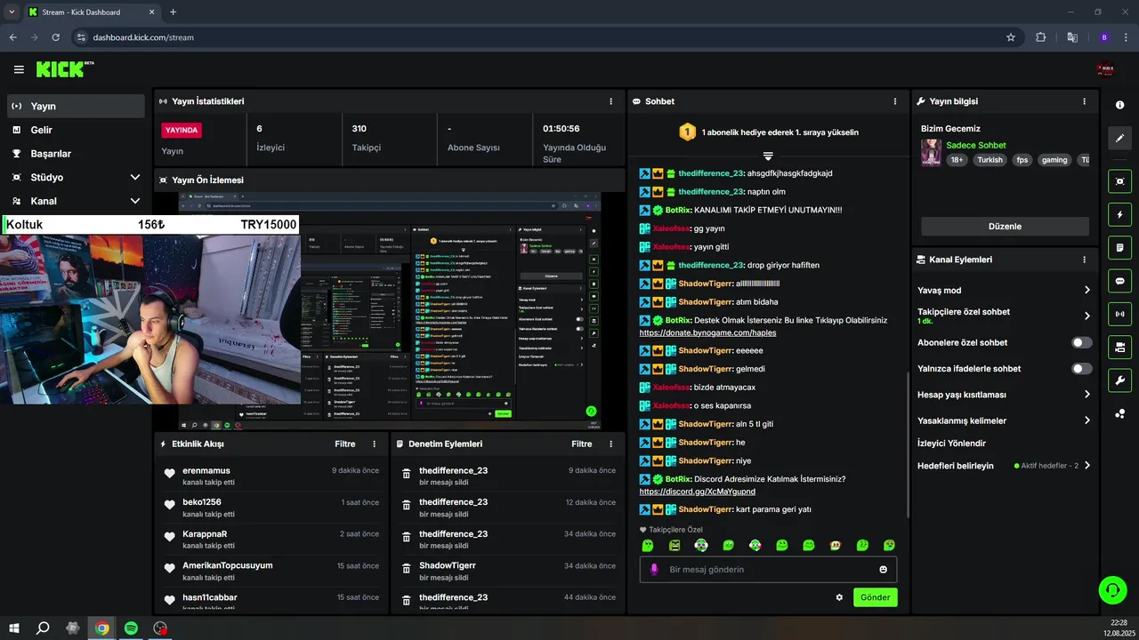Toggle Yalnızca ifadelerle sohbet switch
Screen dimensions: 1139x640
click(1082, 368)
